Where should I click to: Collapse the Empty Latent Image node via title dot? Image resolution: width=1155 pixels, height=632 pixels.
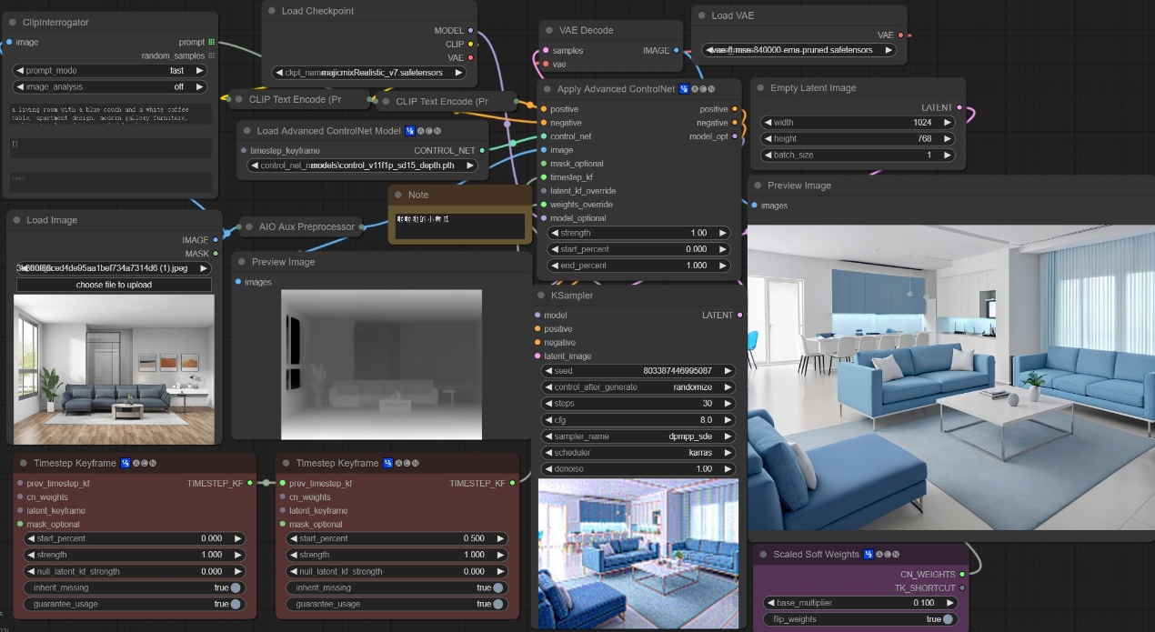pyautogui.click(x=758, y=88)
